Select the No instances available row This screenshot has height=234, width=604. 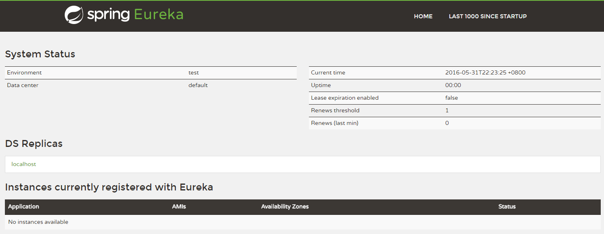38,222
